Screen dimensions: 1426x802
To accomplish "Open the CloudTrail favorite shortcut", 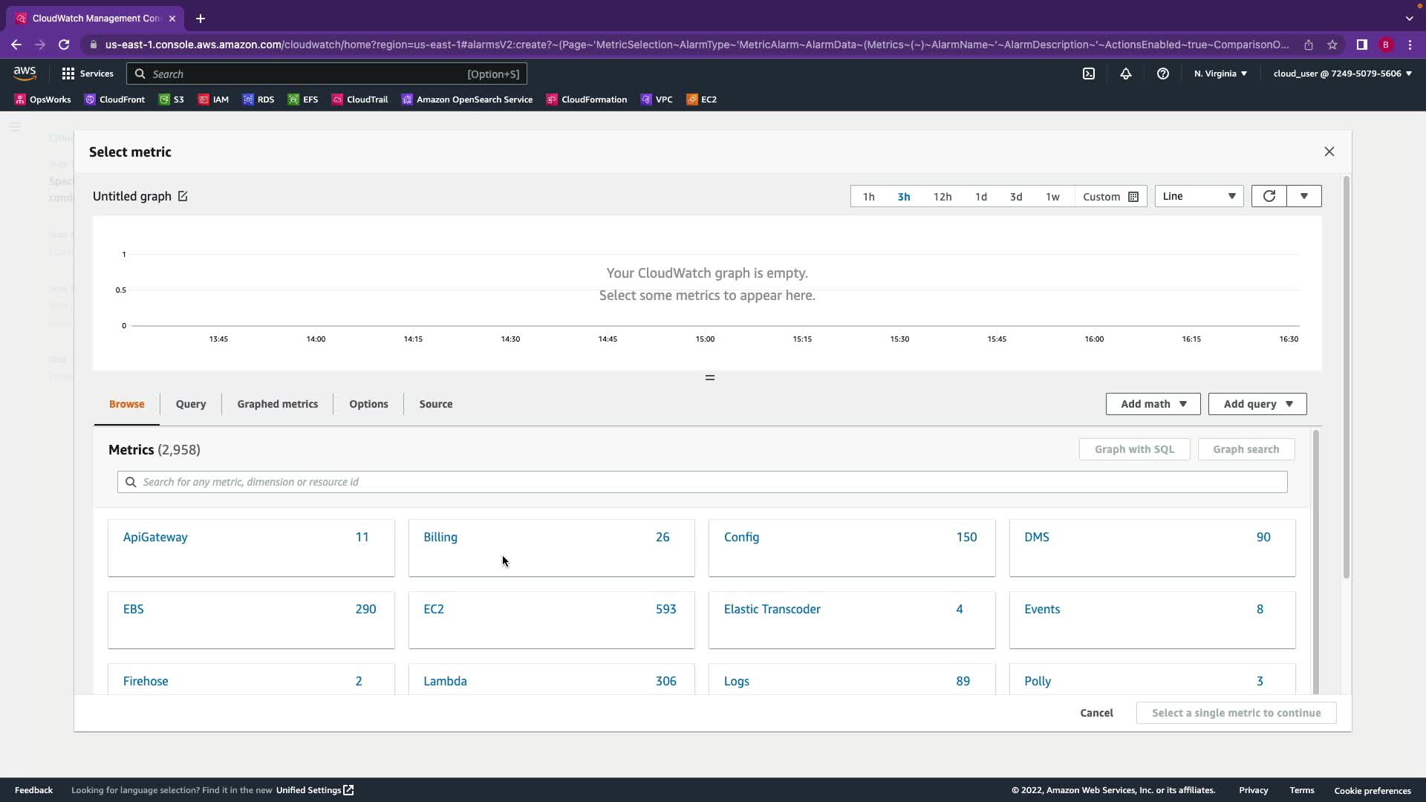I will click(359, 100).
